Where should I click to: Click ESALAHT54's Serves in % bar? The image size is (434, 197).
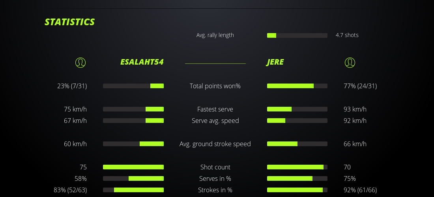coord(133,178)
